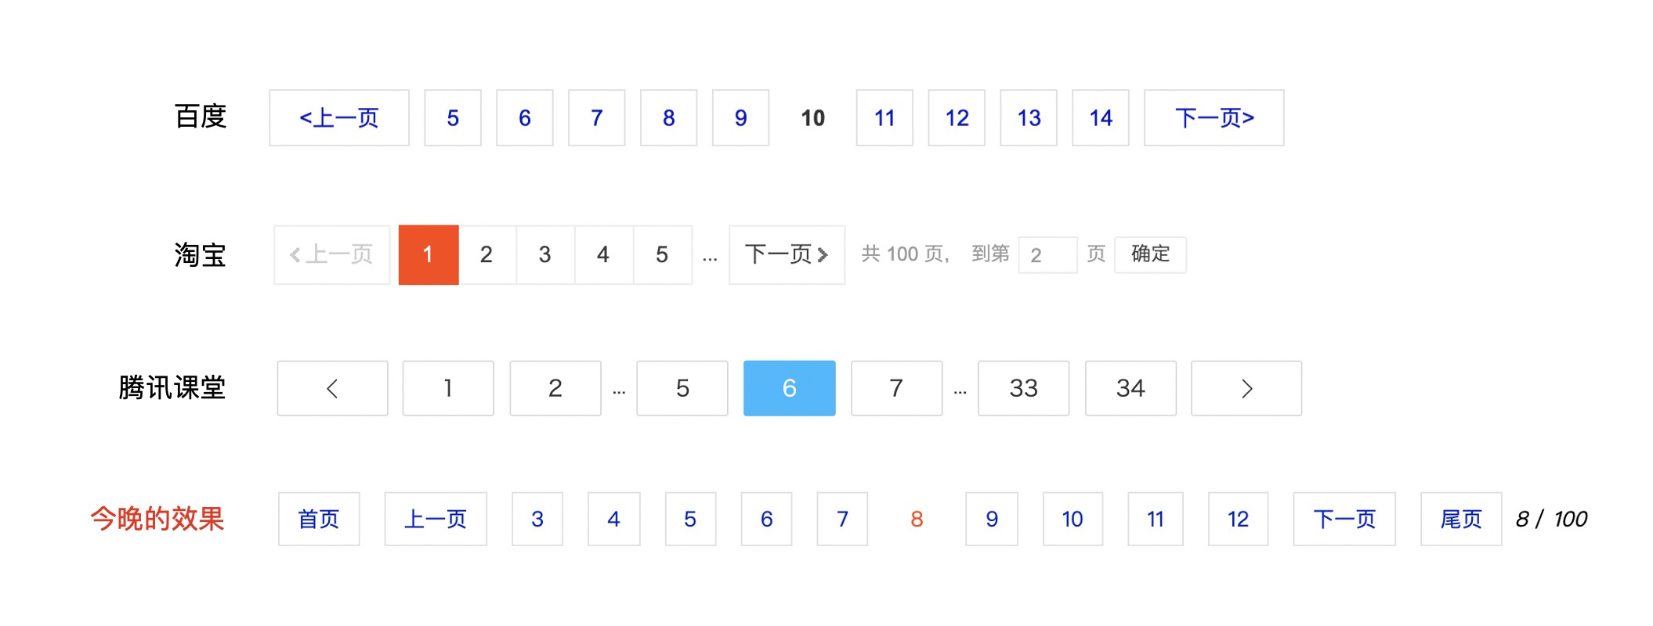Image resolution: width=1653 pixels, height=626 pixels.
Task: Select Baidu page 14
Action: (1101, 118)
